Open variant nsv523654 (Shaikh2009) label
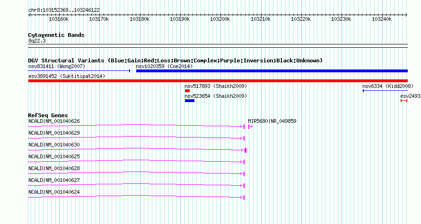 (216, 96)
